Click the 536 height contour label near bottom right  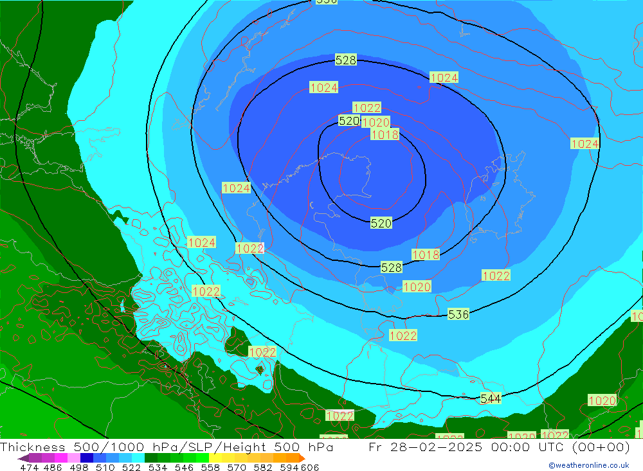coord(458,314)
